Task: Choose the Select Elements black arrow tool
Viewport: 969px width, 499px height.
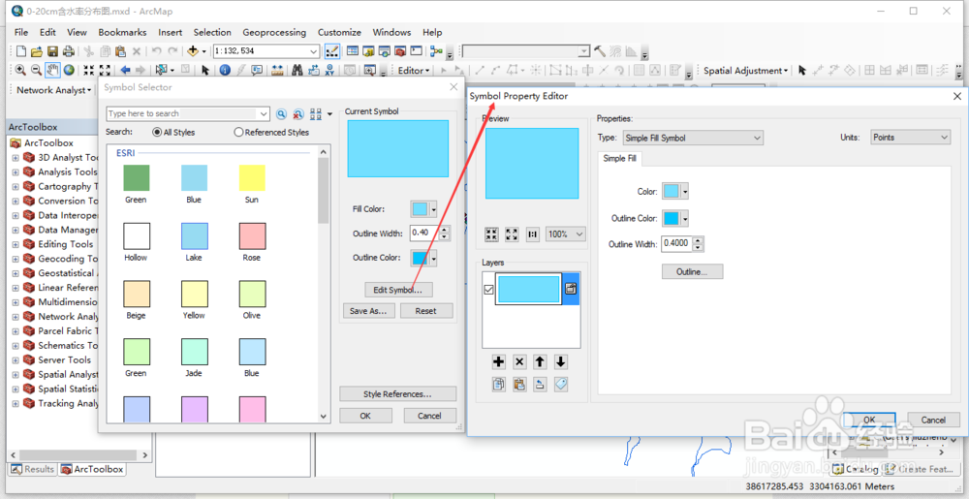Action: [205, 70]
